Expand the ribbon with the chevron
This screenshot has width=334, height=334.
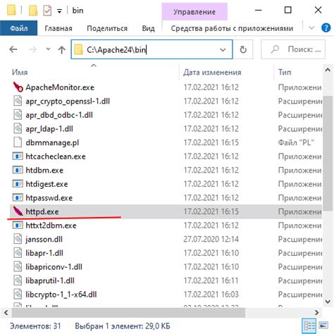[311, 28]
